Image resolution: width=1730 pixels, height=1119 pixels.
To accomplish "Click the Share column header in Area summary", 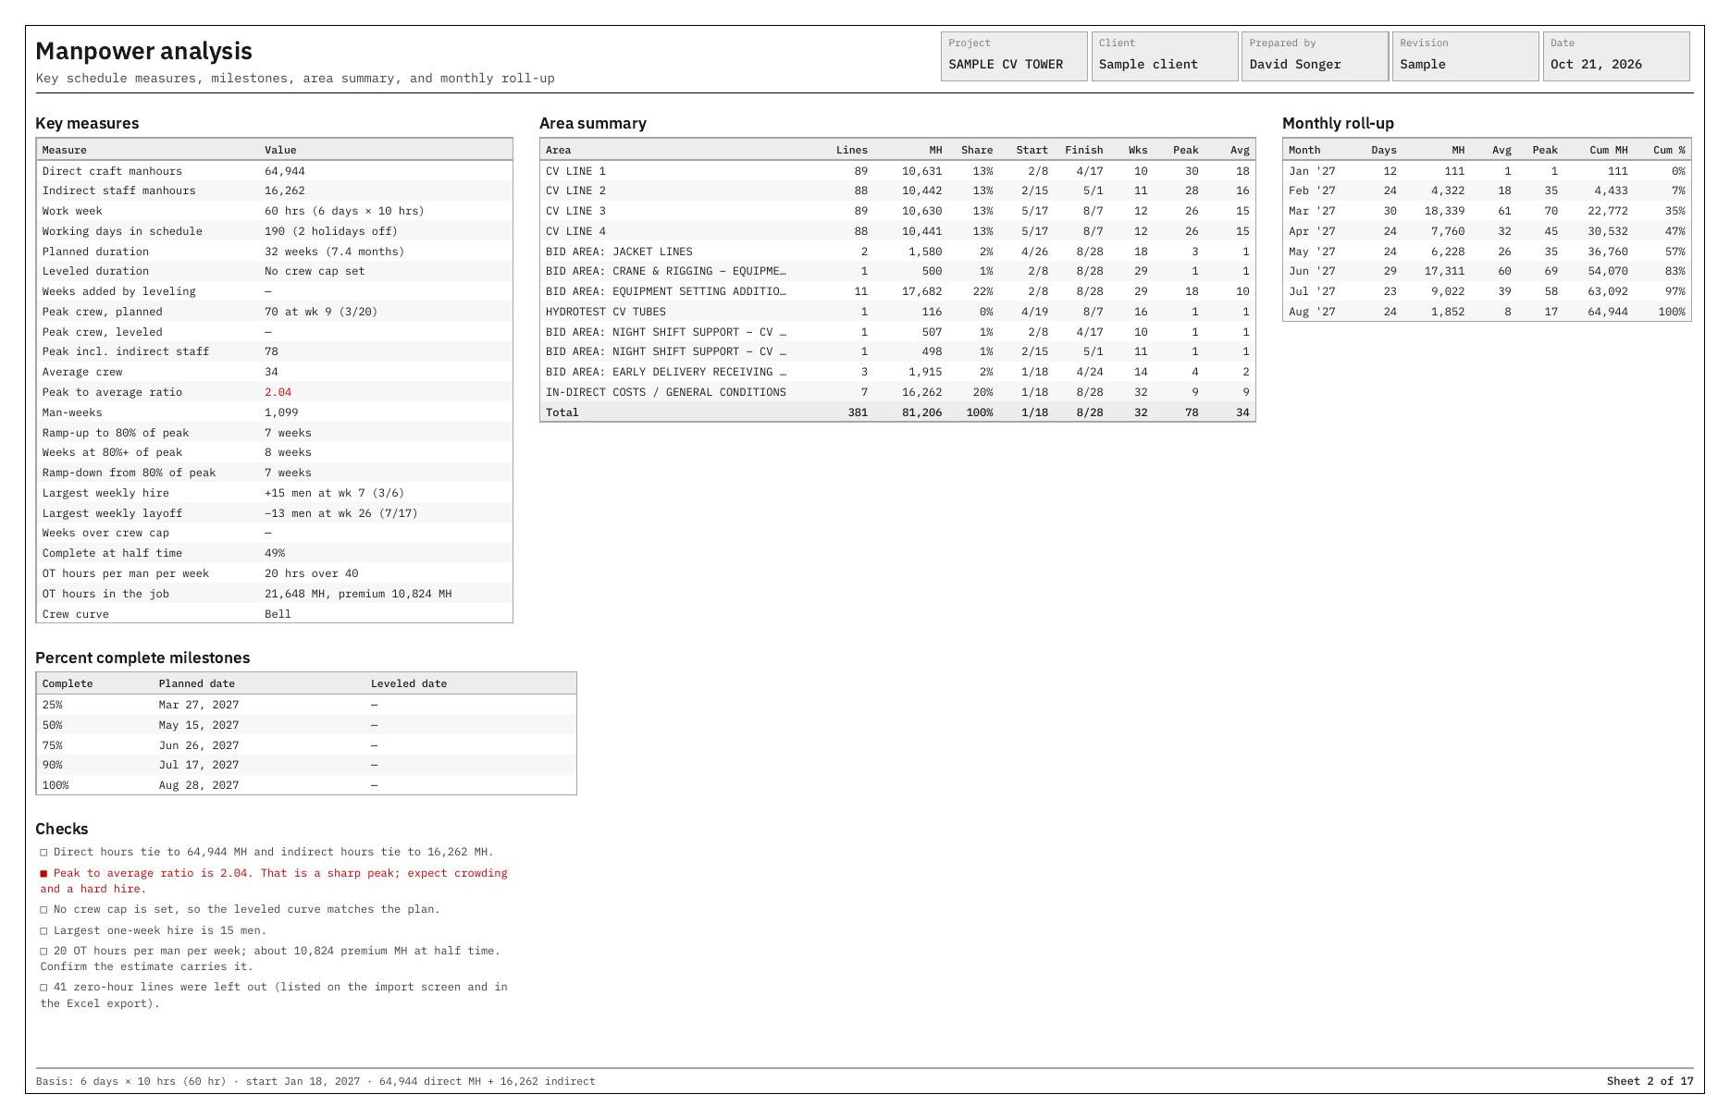I will pos(977,150).
